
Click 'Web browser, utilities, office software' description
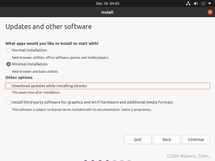pos(60,57)
